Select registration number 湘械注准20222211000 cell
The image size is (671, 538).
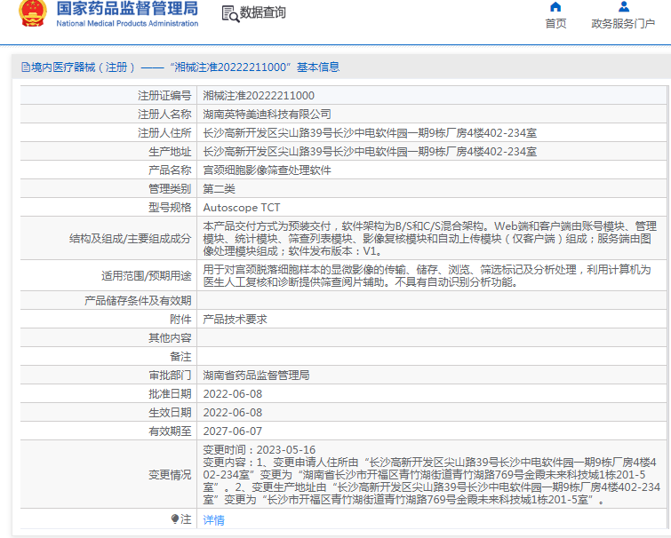[x=259, y=96]
